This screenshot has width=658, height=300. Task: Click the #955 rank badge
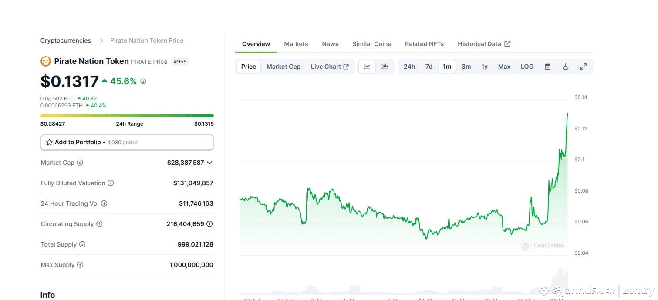click(180, 62)
